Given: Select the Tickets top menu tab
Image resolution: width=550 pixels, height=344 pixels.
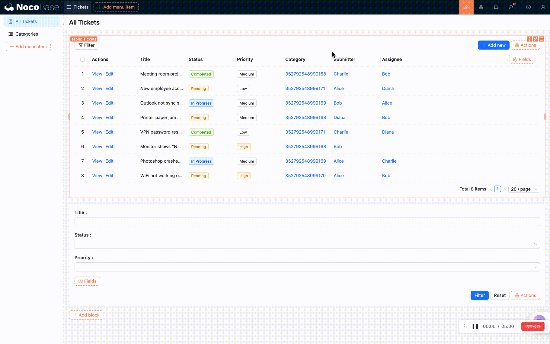Looking at the screenshot, I should tap(78, 7).
